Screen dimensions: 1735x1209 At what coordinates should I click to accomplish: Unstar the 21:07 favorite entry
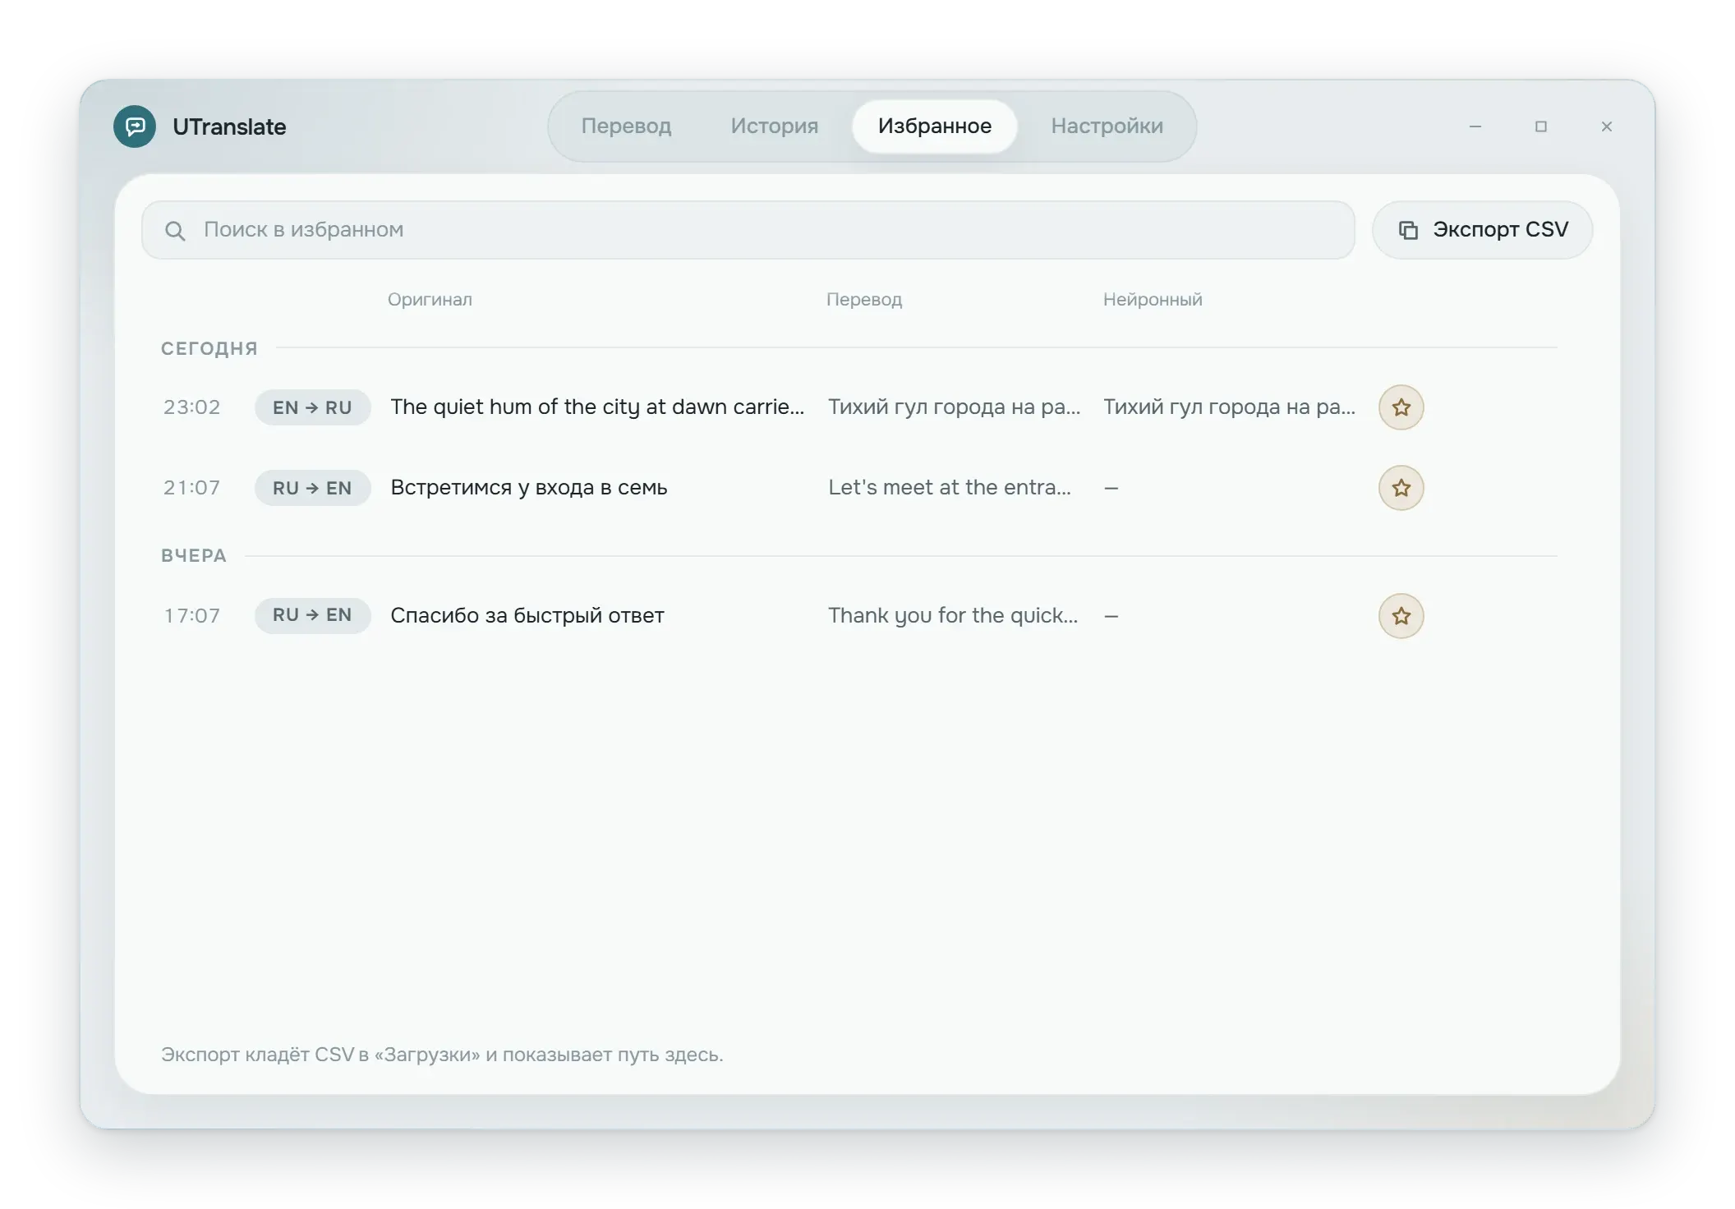click(1401, 488)
